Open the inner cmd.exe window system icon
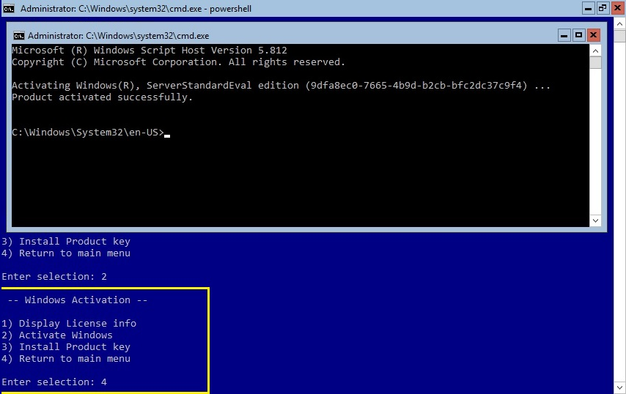Viewport: 626px width, 394px height. pos(19,35)
